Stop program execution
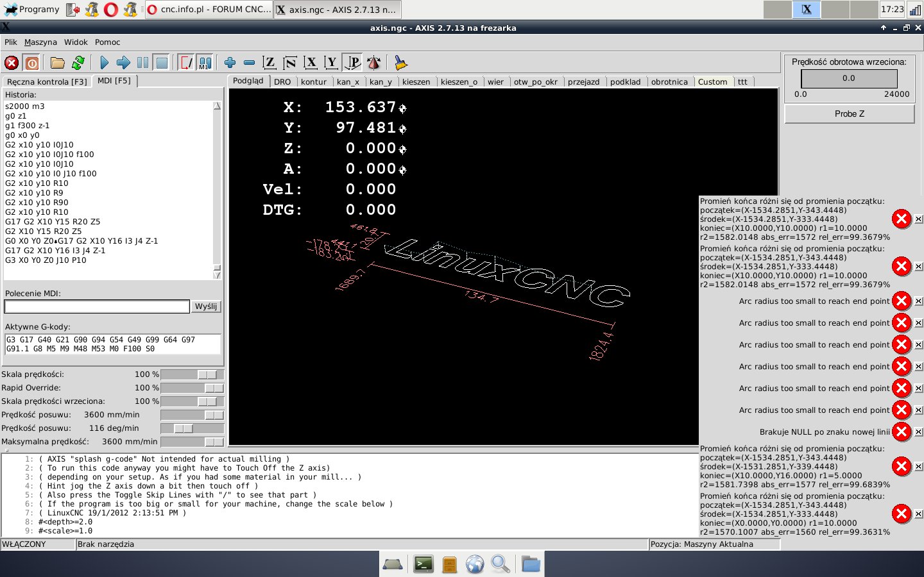The width and height of the screenshot is (924, 577). pyautogui.click(x=162, y=63)
